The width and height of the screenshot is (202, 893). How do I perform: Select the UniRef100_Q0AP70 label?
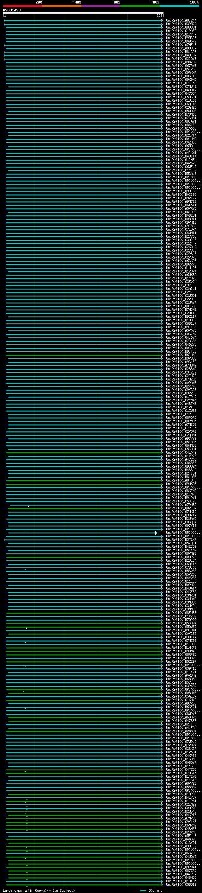tap(181, 557)
